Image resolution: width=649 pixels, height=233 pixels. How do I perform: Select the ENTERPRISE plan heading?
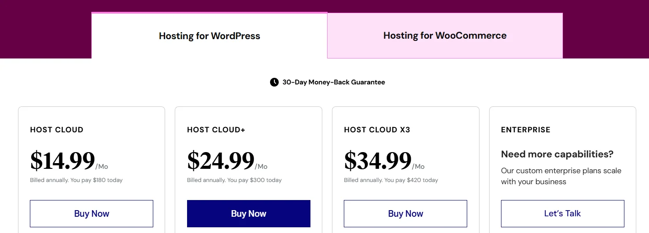click(526, 130)
